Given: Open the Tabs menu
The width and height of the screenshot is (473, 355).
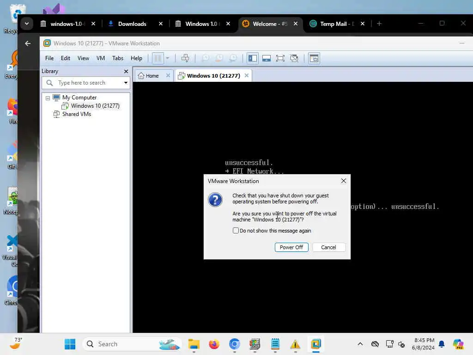Looking at the screenshot, I should (118, 58).
